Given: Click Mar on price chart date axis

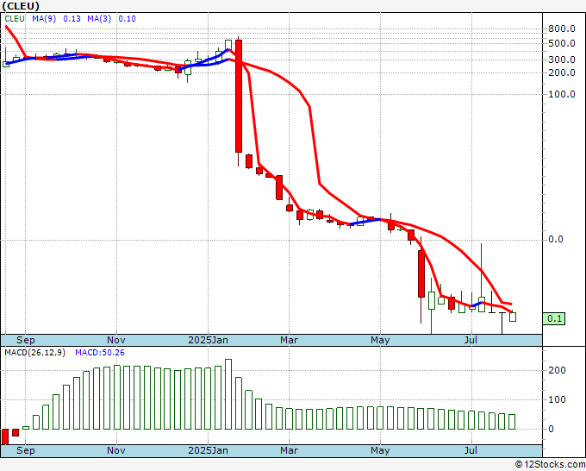Looking at the screenshot, I should pos(290,340).
